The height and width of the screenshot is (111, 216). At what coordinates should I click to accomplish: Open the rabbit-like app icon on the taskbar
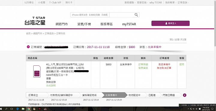34,109
